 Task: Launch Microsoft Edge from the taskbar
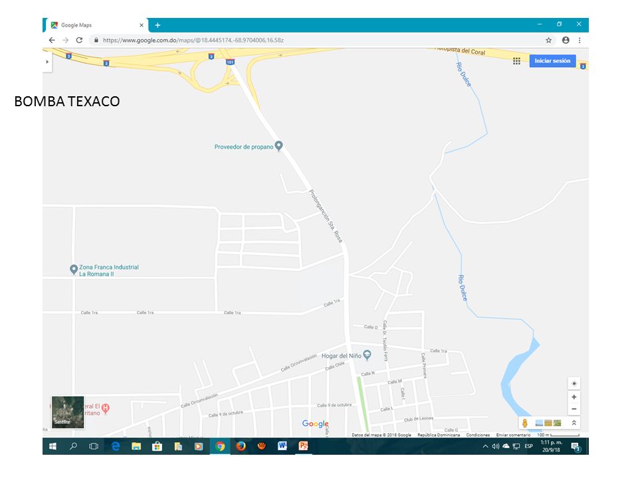click(116, 446)
